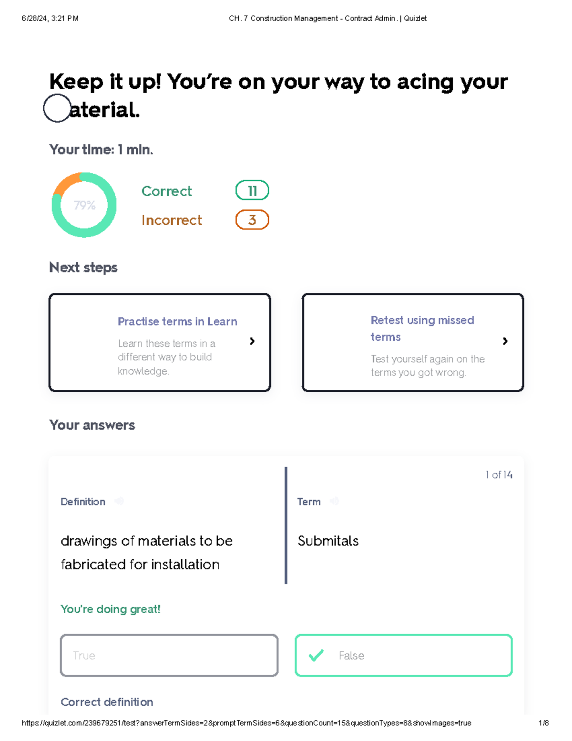Image resolution: width=572 pixels, height=741 pixels.
Task: Click the Quizlet page title in the header
Action: pos(327,19)
